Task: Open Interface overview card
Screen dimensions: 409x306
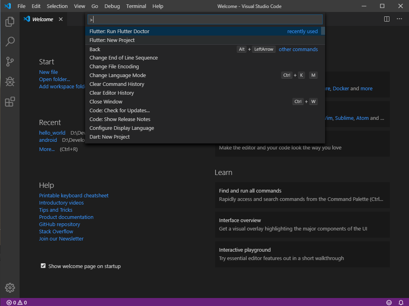Action: click(302, 225)
